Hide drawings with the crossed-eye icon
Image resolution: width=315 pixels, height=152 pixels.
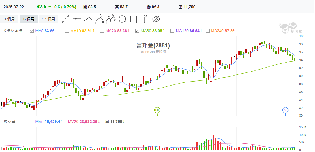click(156, 19)
